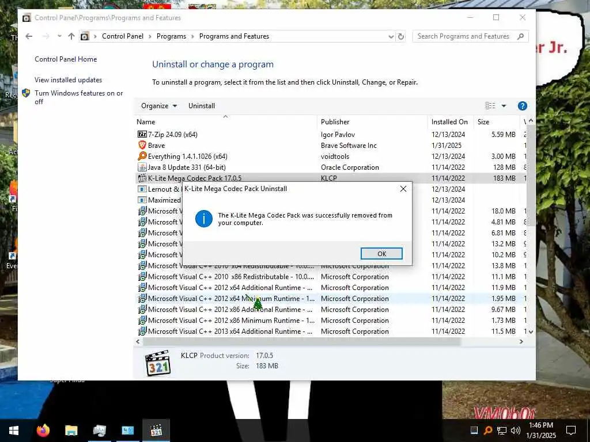590x442 pixels.
Task: Open Turn Windows features on or off
Action: click(78, 97)
